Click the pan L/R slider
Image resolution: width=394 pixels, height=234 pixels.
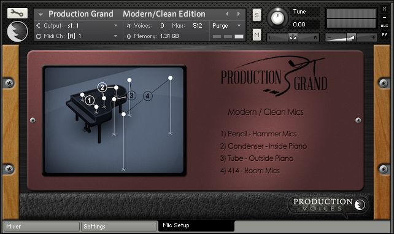(x=293, y=37)
